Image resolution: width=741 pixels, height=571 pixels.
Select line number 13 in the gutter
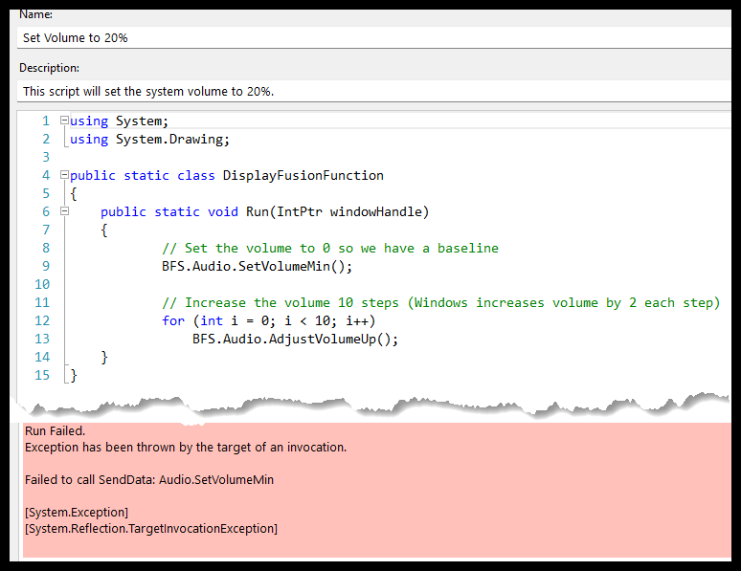[42, 340]
